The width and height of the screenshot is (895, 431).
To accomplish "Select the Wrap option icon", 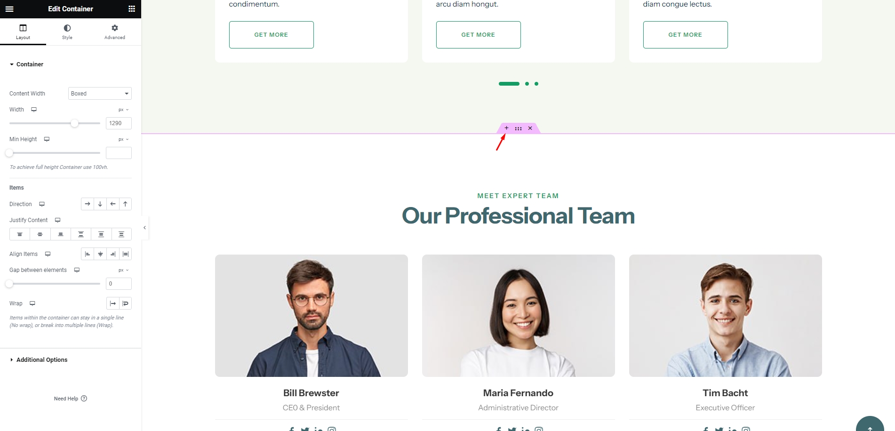I will tap(125, 303).
